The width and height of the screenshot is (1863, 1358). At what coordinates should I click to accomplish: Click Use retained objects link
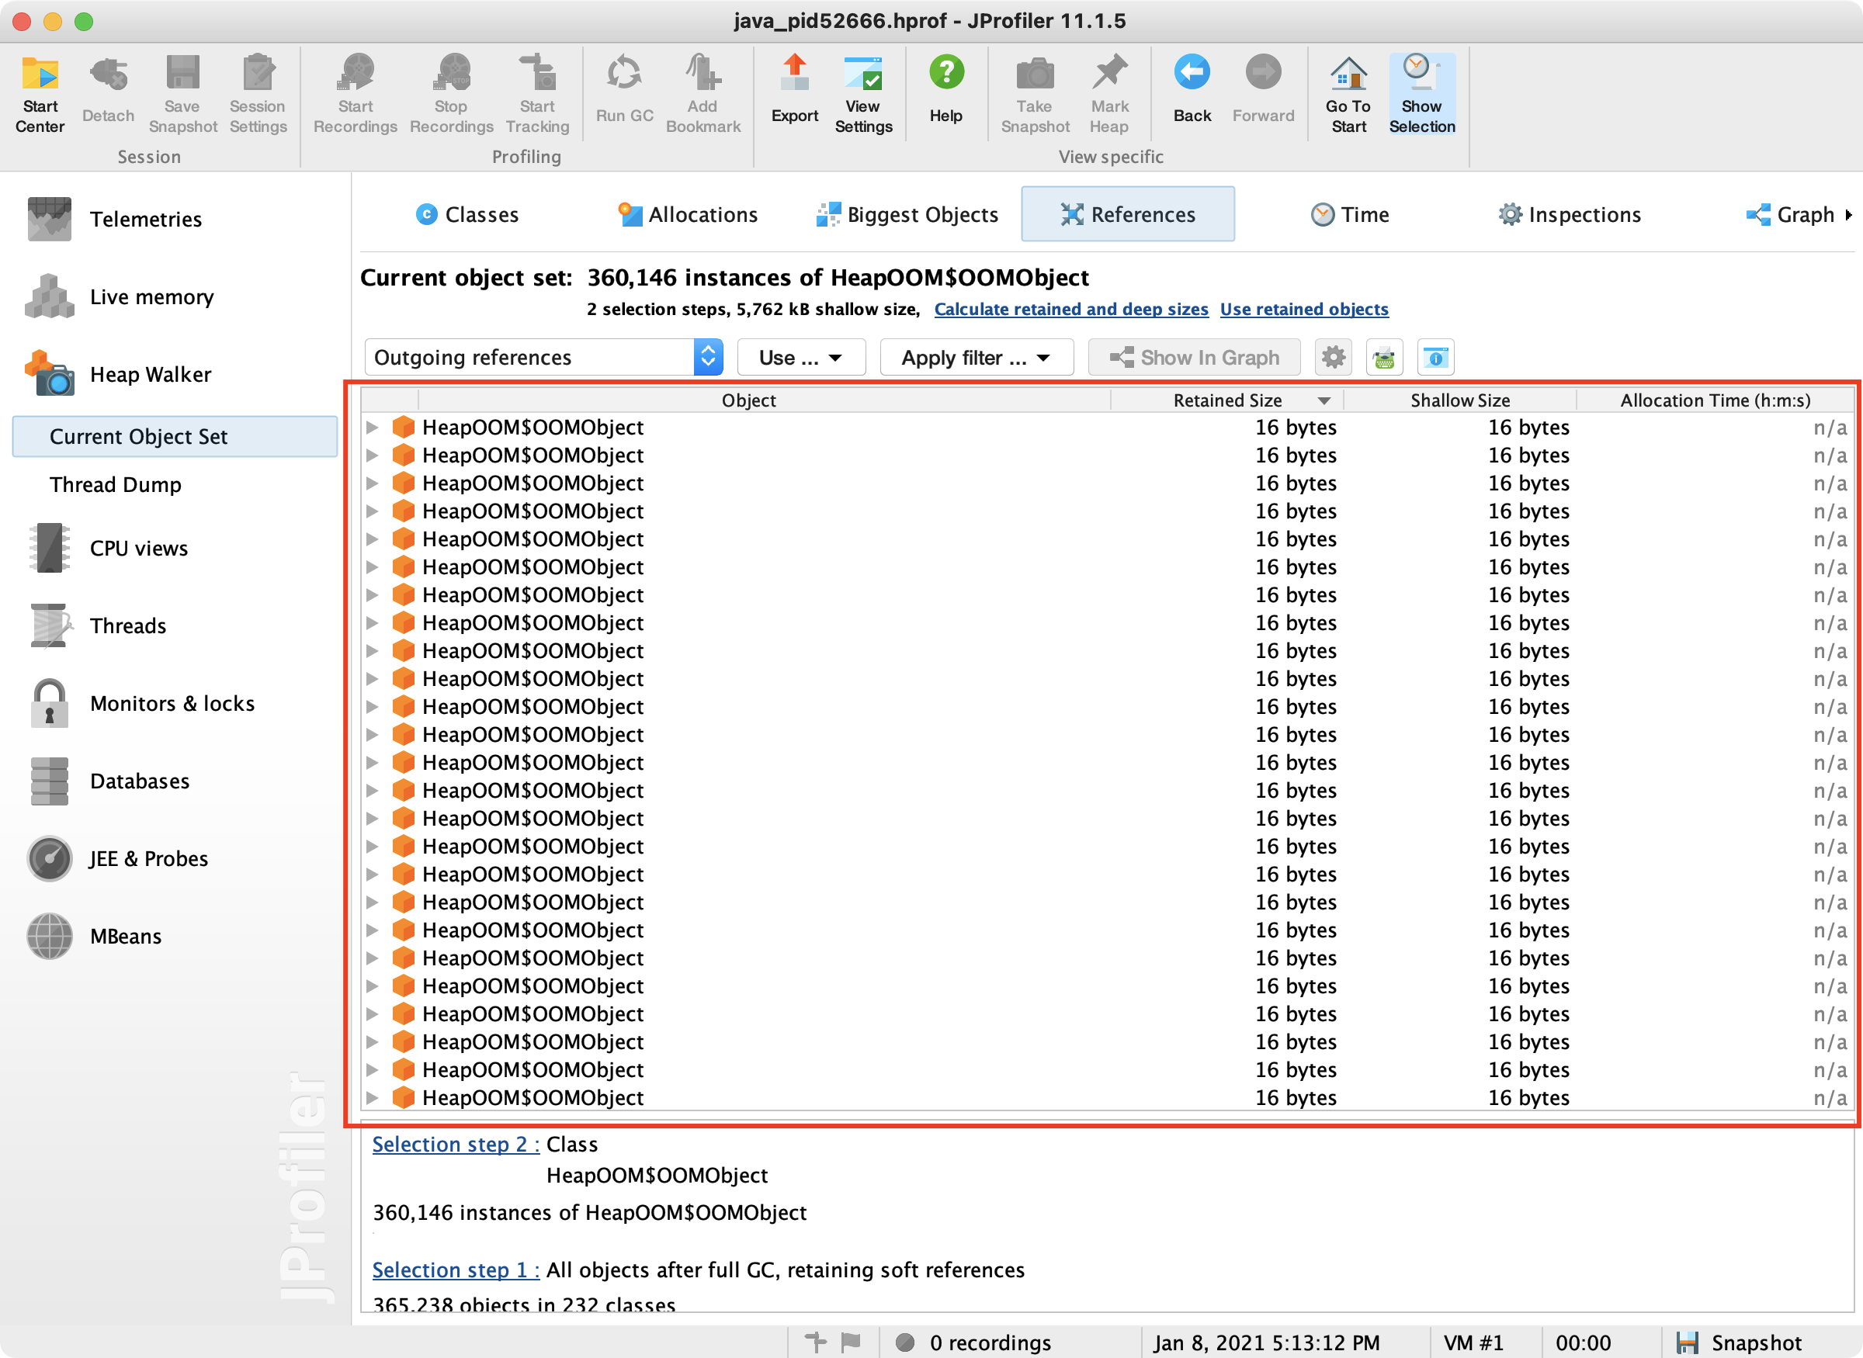pyautogui.click(x=1304, y=309)
